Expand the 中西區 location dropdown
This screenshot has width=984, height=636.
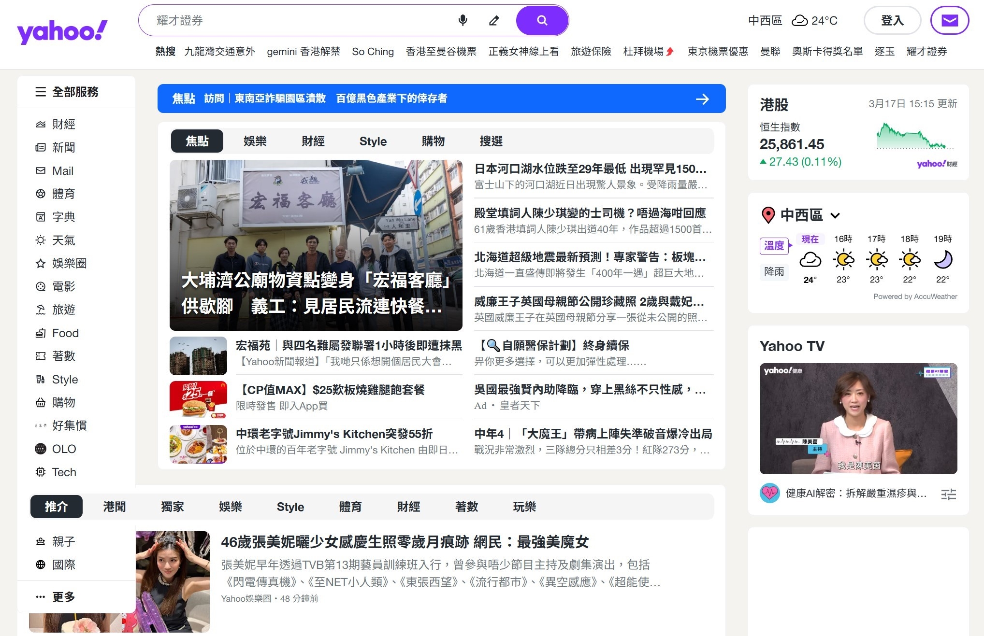click(x=836, y=215)
